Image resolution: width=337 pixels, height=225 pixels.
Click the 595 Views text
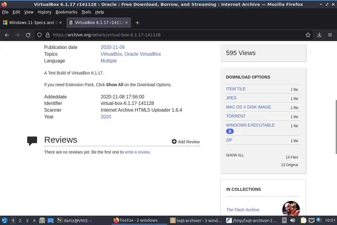[241, 53]
